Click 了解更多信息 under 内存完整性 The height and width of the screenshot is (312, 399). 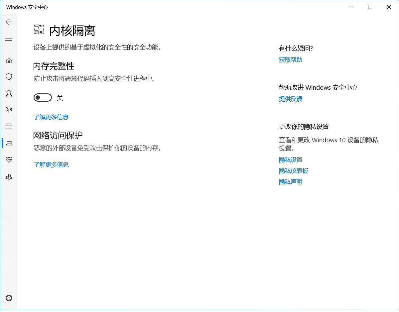pos(51,117)
